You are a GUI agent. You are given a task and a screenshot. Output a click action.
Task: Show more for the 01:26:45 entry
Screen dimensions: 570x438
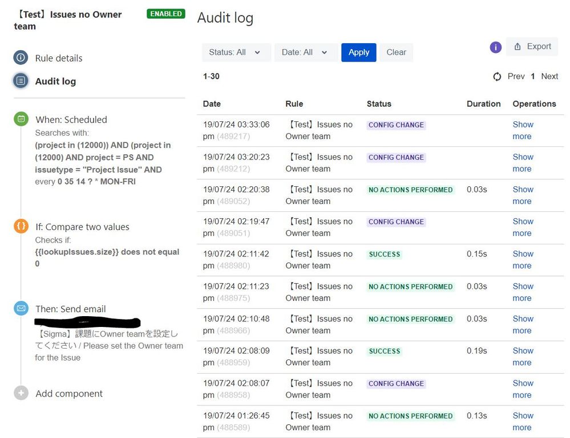[x=523, y=421]
